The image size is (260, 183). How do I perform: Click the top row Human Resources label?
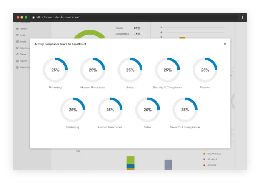(92, 88)
